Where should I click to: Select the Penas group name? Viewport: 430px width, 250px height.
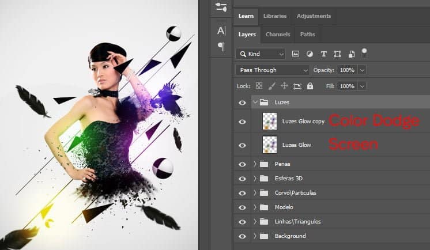(282, 164)
